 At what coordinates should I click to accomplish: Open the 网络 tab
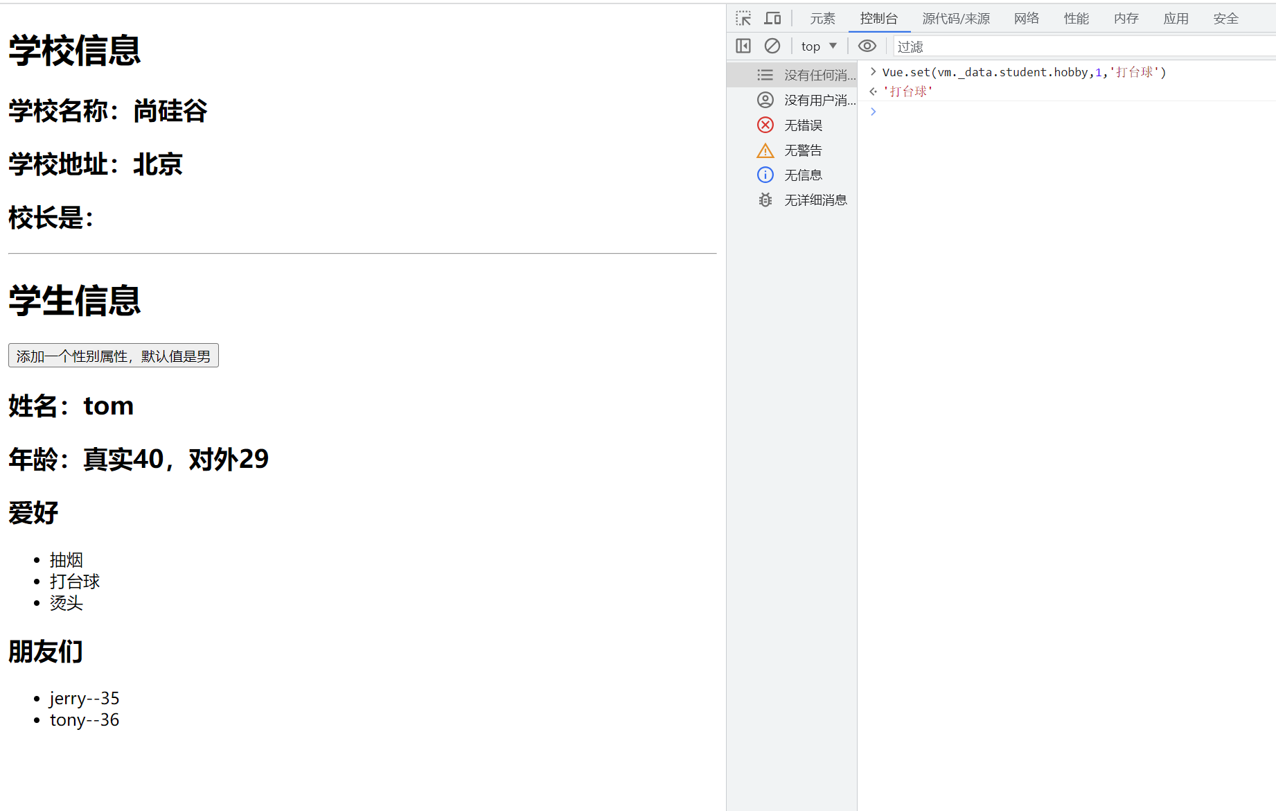1027,19
